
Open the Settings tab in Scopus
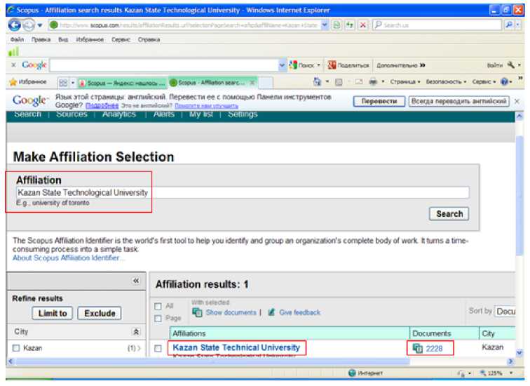point(243,114)
